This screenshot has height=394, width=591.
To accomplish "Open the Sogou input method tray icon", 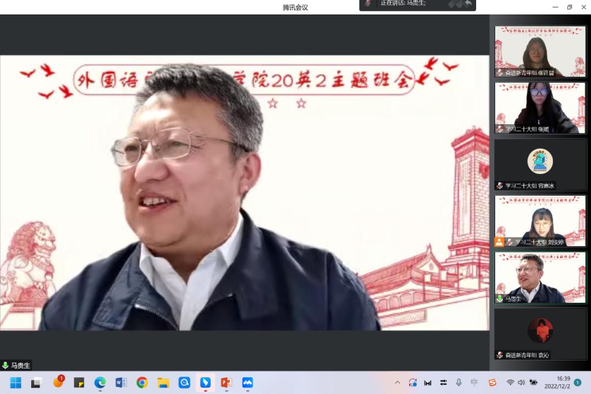I will click(x=492, y=382).
